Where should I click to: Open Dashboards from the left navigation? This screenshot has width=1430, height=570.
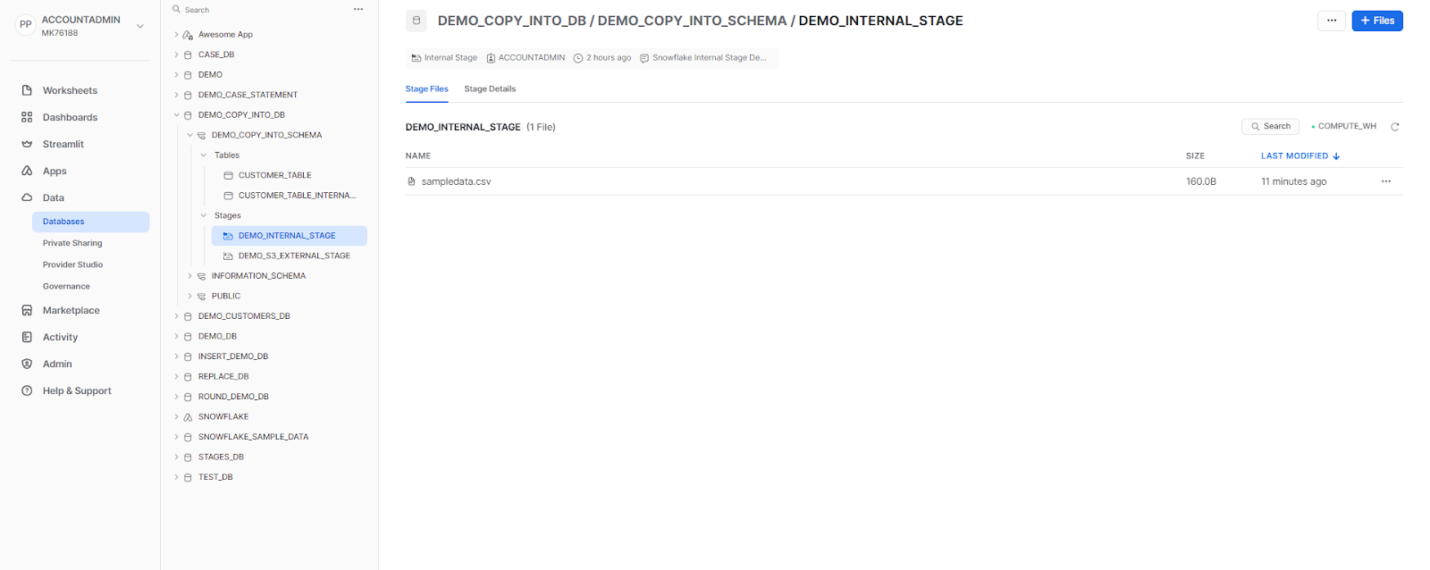click(27, 116)
